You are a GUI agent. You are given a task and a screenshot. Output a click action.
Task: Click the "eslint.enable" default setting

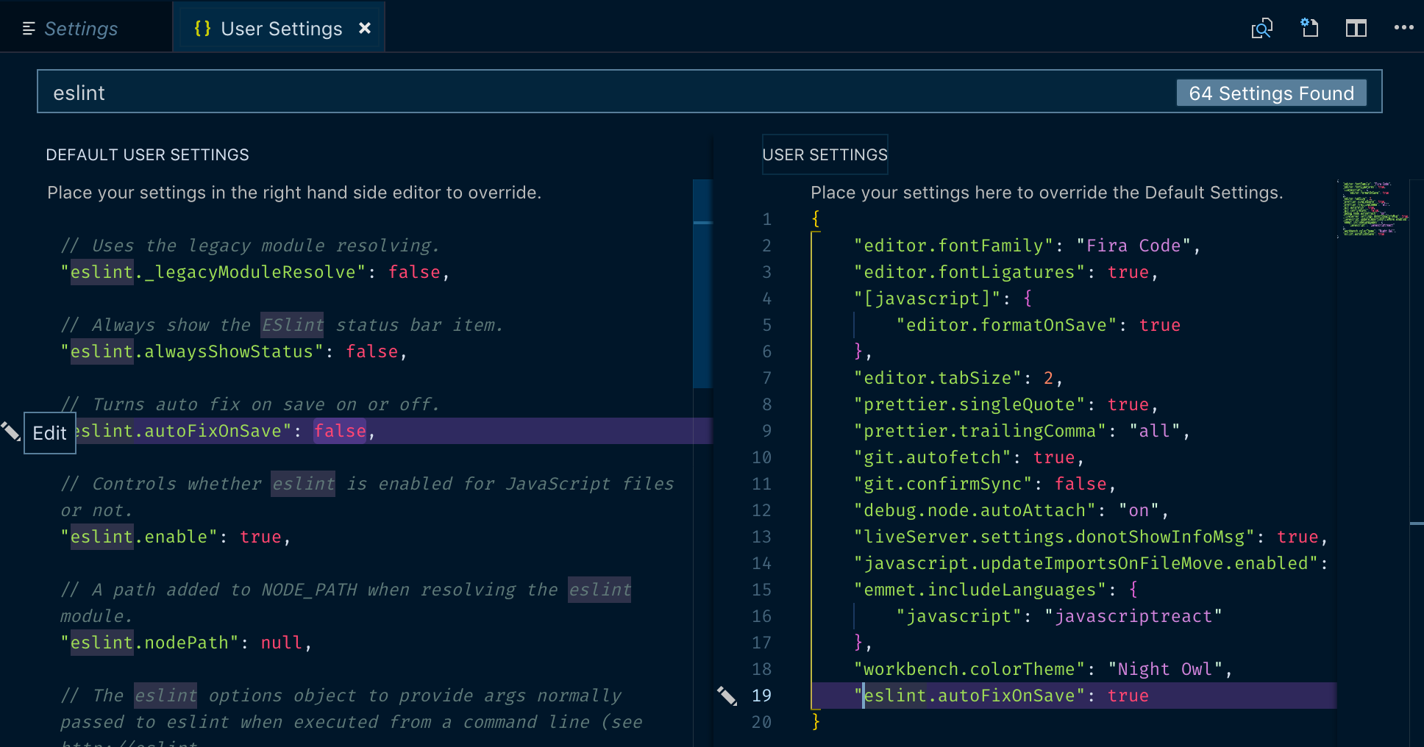click(176, 537)
